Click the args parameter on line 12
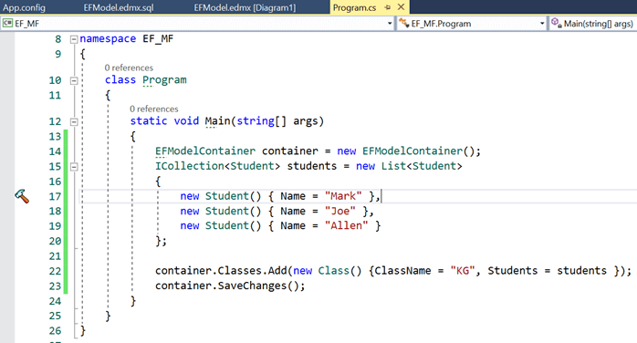The height and width of the screenshot is (343, 637). tap(306, 121)
